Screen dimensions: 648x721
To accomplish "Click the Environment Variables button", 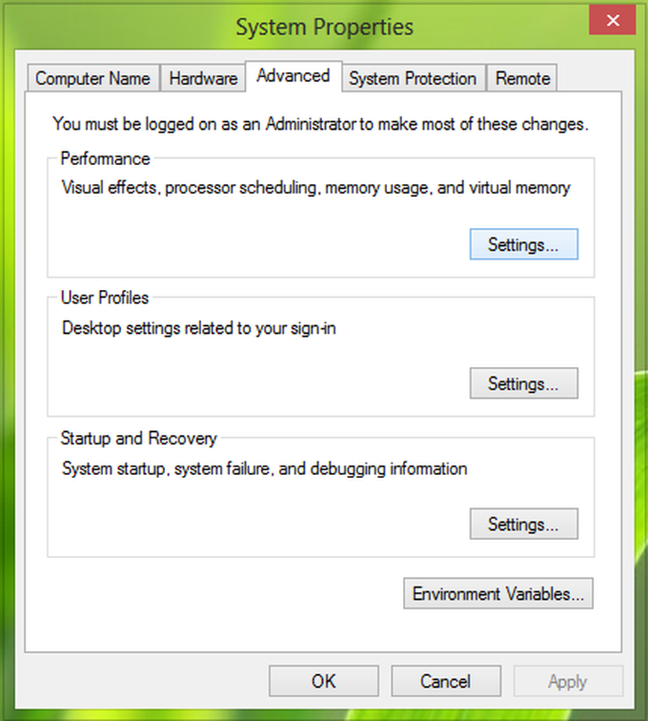I will point(498,594).
